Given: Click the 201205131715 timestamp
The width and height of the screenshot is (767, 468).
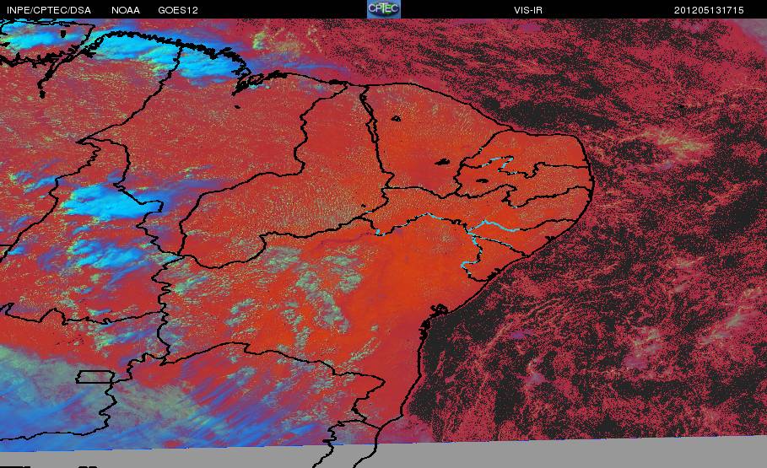Looking at the screenshot, I should pos(709,10).
